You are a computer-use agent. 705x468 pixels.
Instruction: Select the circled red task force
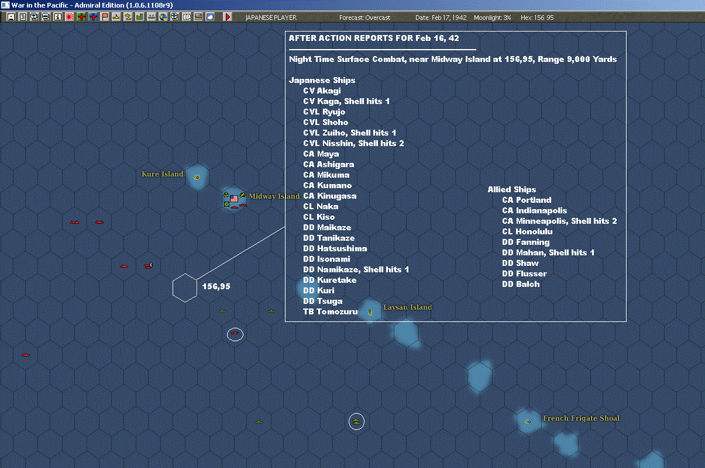[235, 334]
